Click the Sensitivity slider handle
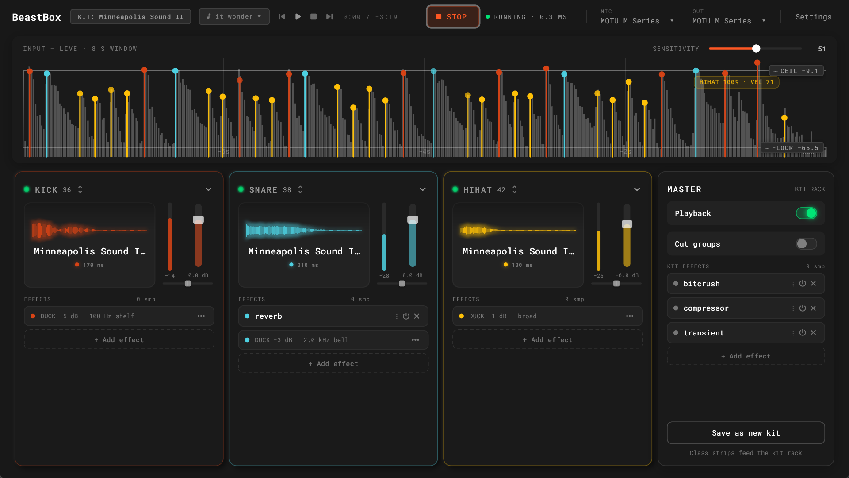 756,49
